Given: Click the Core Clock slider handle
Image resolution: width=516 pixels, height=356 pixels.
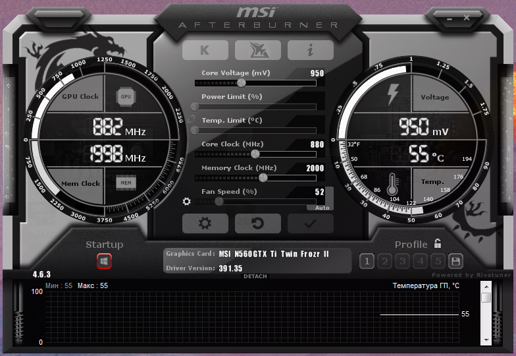Looking at the screenshot, I should pyautogui.click(x=255, y=154).
